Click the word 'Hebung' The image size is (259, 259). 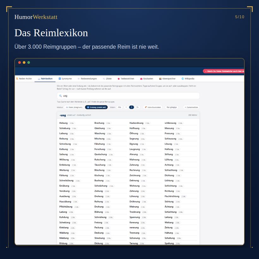pos(63,123)
